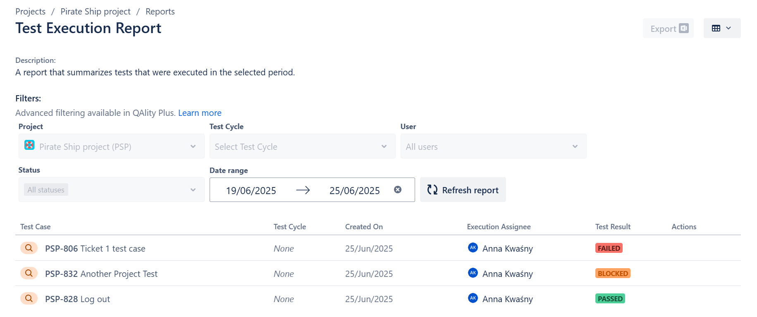Click Anna Kwaśny avatar in PSP-832 row
The width and height of the screenshot is (757, 317).
click(473, 273)
